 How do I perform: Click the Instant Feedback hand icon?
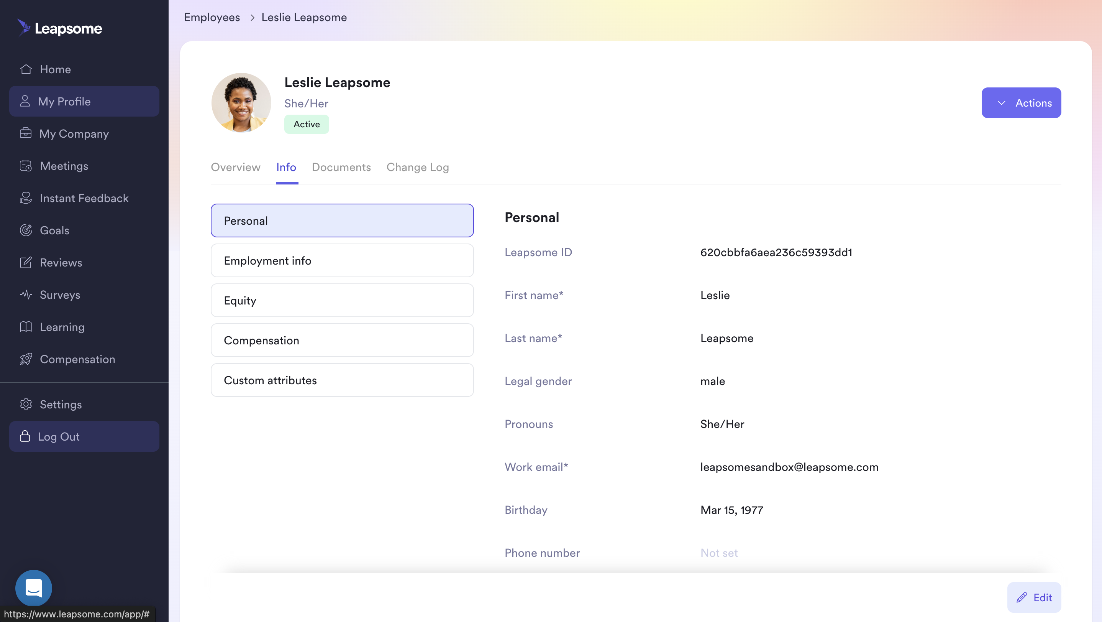pos(26,198)
